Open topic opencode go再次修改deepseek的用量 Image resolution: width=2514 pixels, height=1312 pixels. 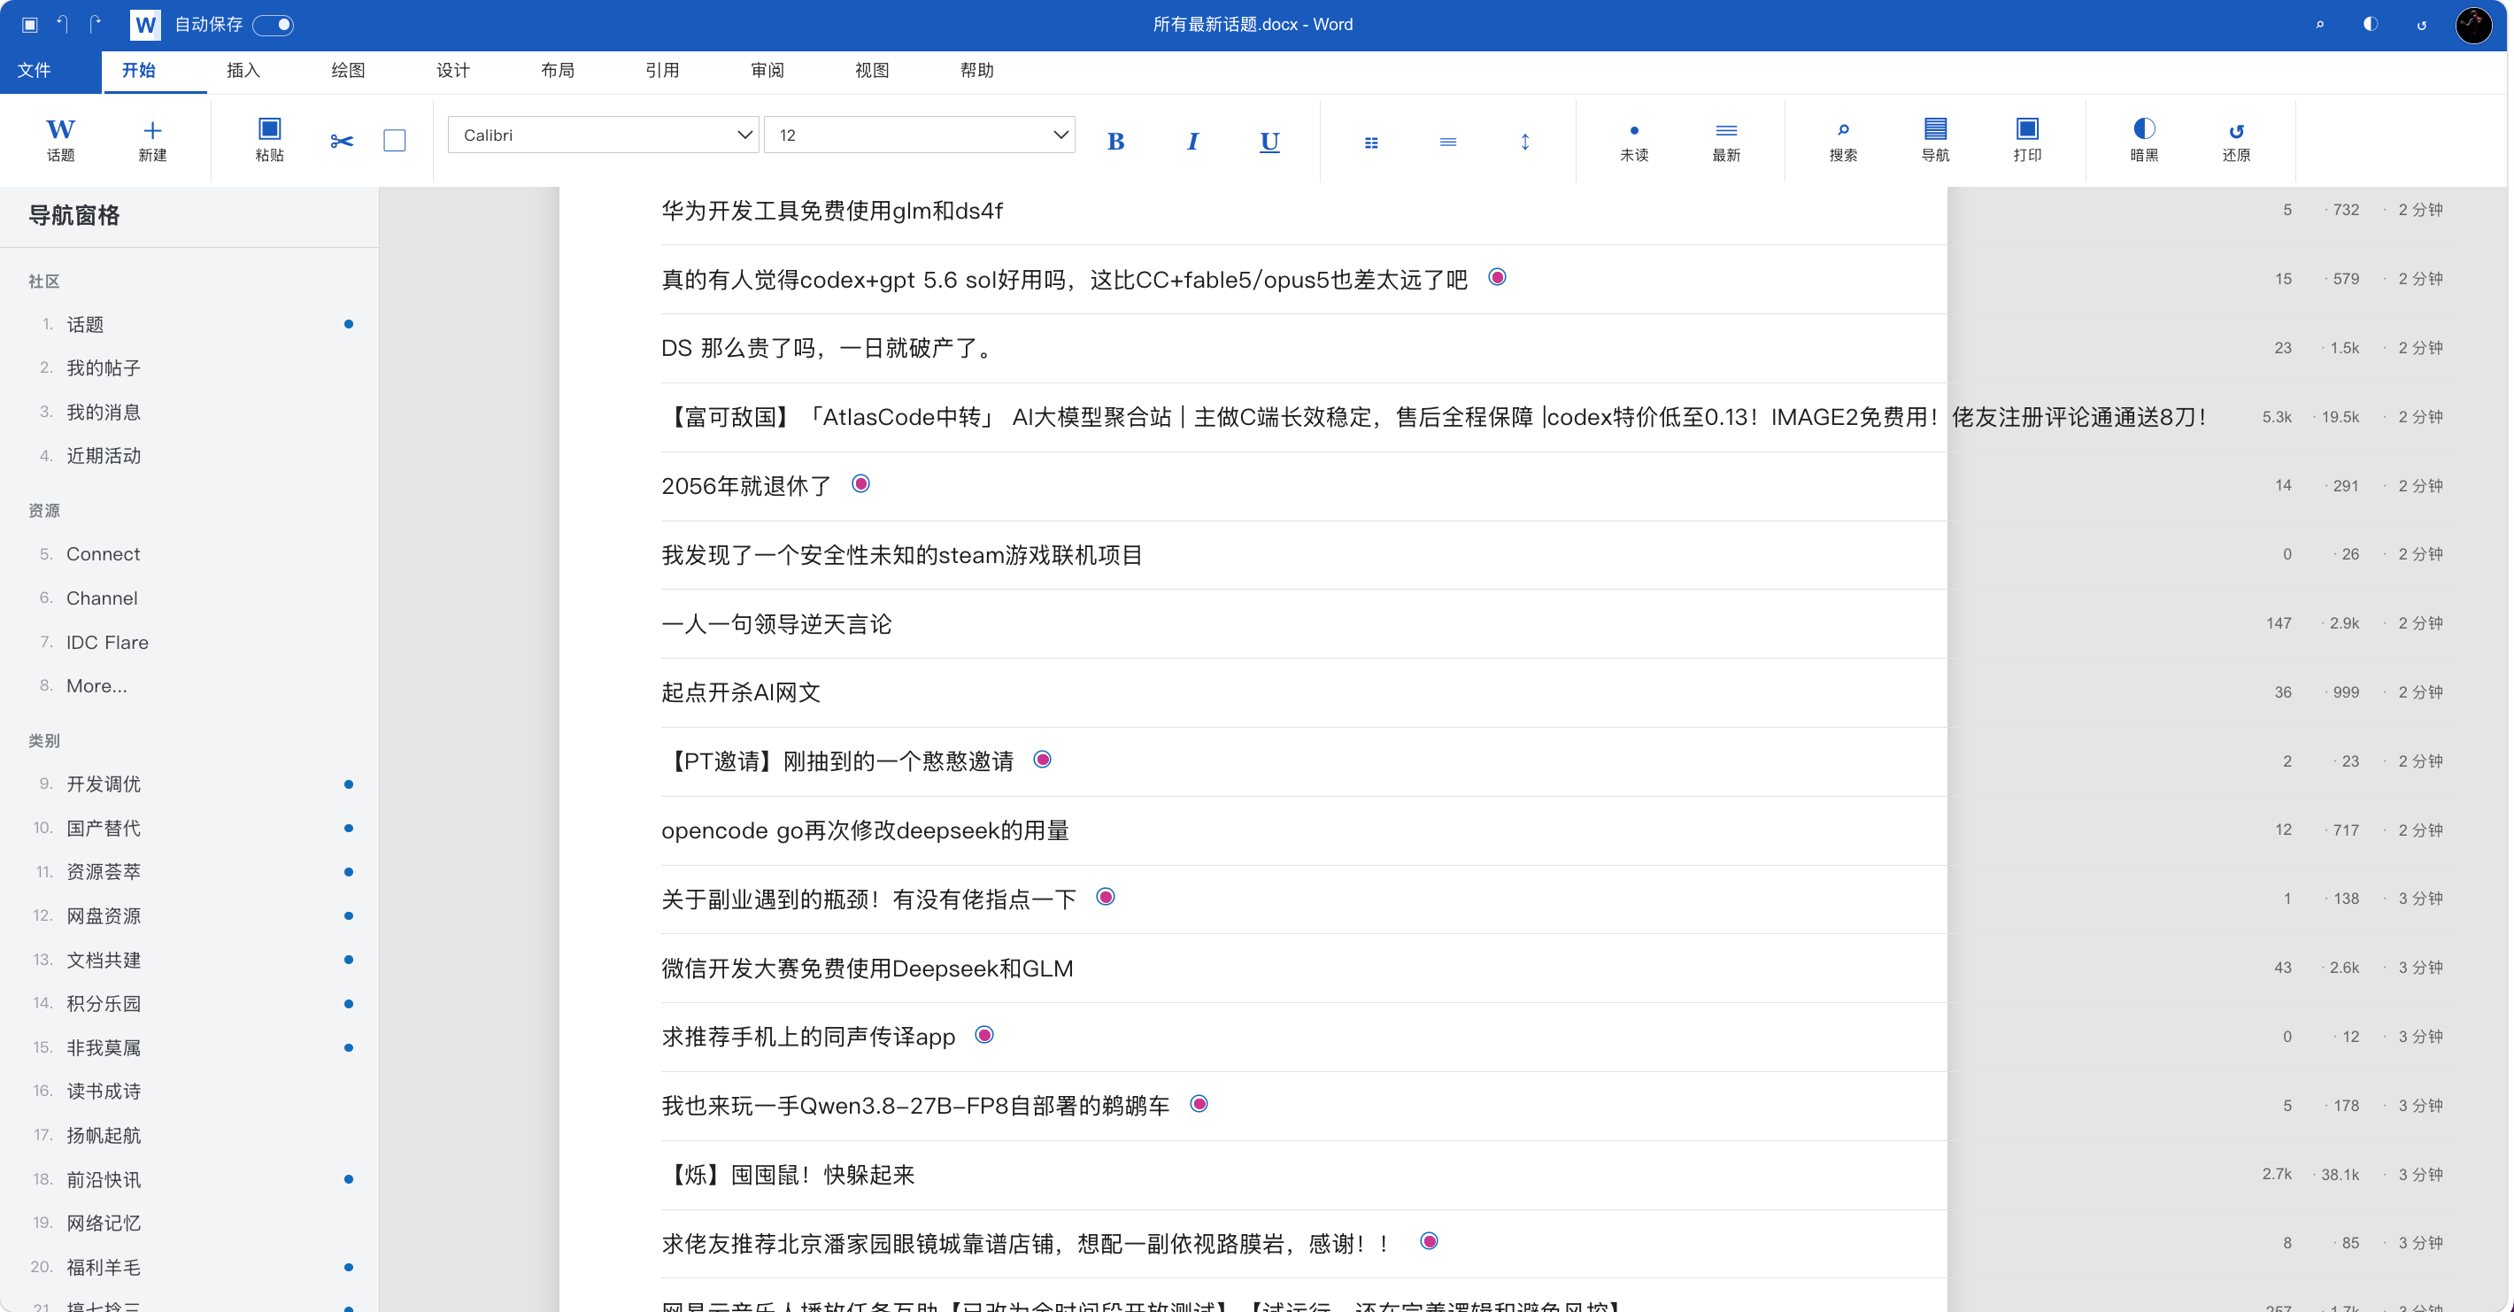(x=865, y=830)
